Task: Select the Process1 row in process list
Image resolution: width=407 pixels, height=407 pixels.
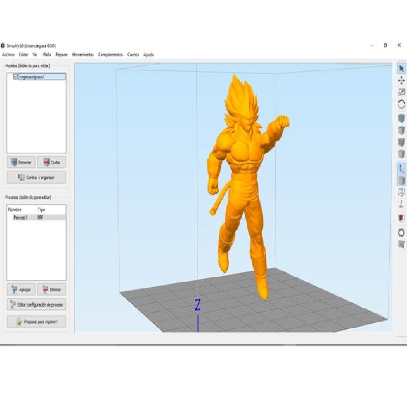Action: (36, 218)
